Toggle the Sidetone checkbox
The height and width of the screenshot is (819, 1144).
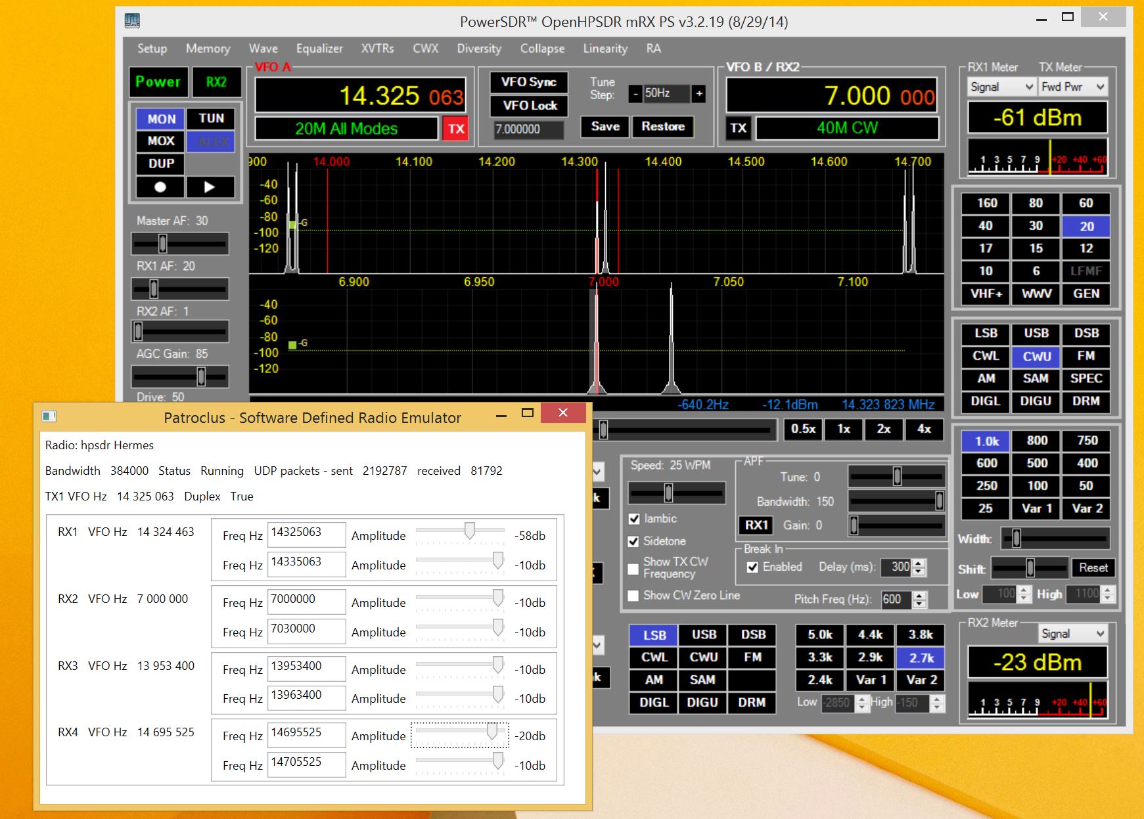pos(634,541)
